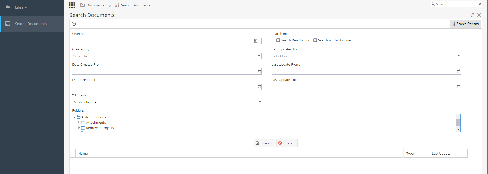
Task: Select the Removed Projects folder
Action: (x=100, y=128)
